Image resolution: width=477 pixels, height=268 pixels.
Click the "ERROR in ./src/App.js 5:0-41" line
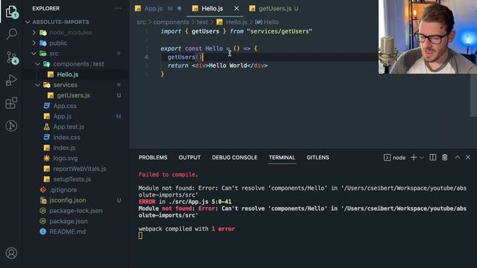pyautogui.click(x=185, y=202)
